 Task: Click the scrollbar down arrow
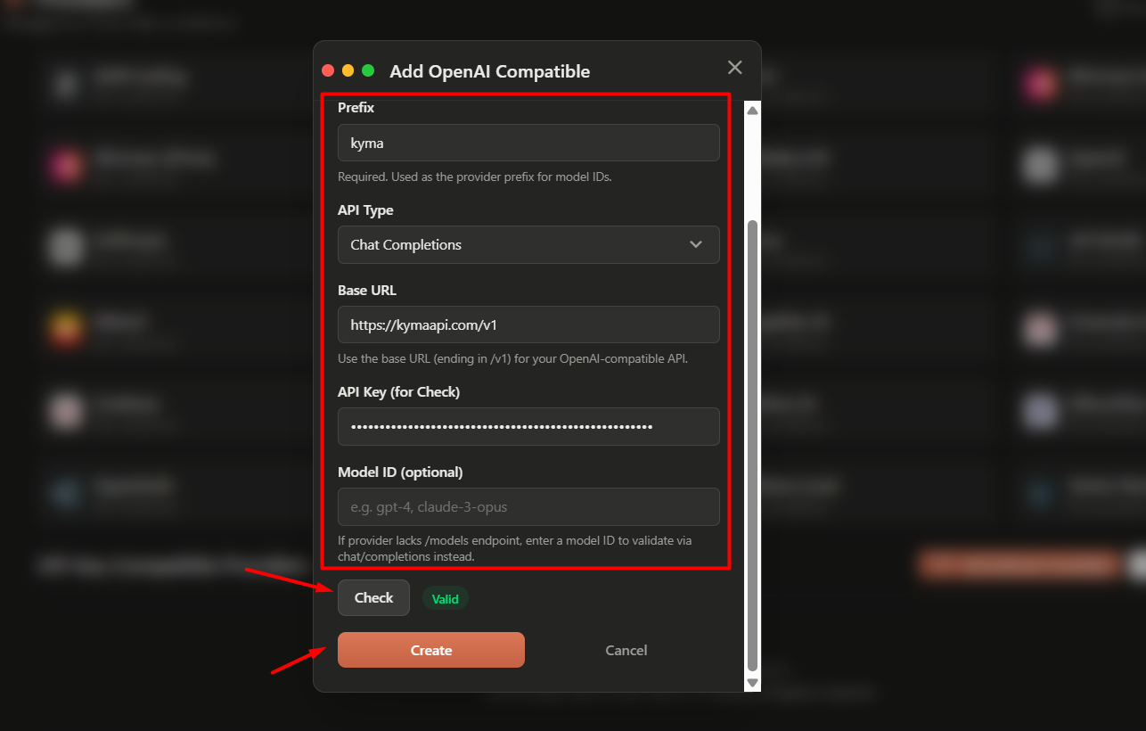tap(751, 682)
